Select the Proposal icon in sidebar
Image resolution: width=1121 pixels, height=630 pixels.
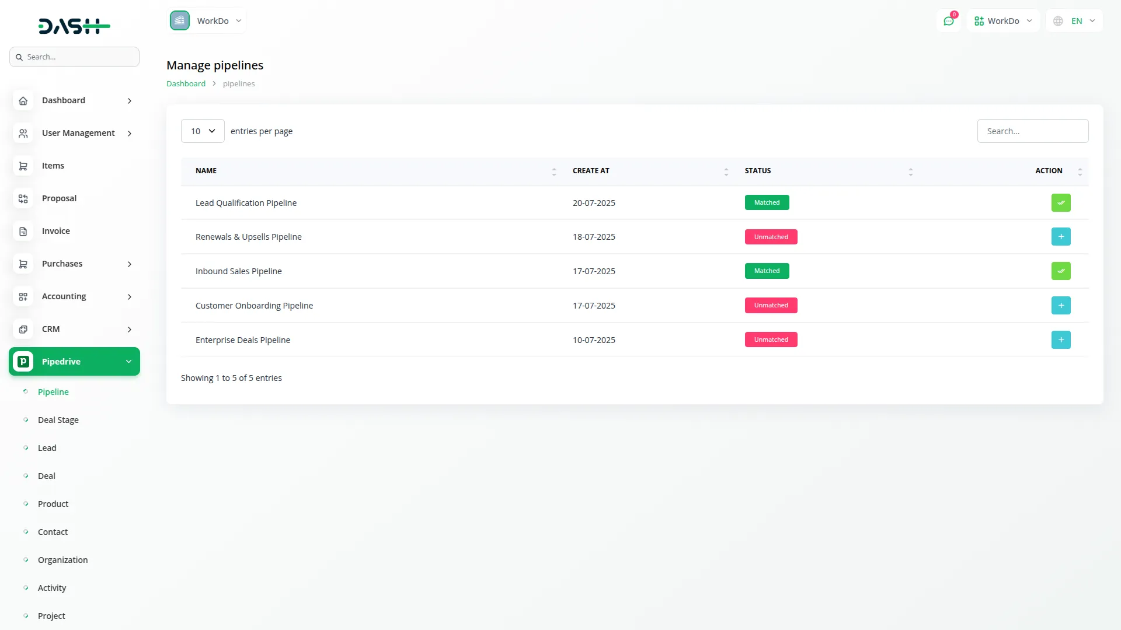[23, 198]
